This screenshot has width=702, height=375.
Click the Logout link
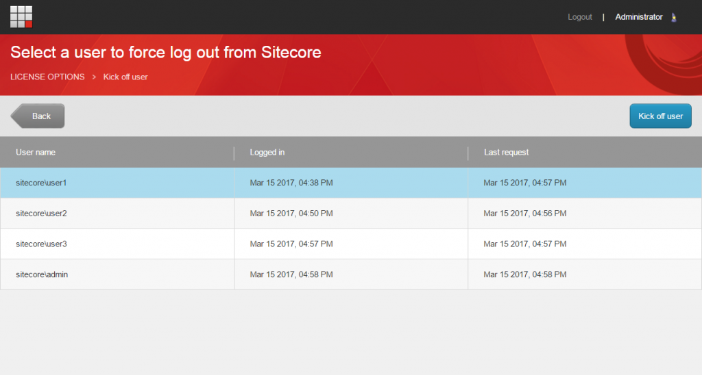[x=580, y=17]
